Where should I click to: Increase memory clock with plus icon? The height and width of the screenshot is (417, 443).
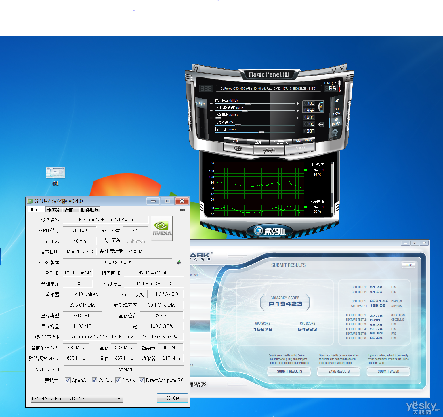[x=298, y=118]
